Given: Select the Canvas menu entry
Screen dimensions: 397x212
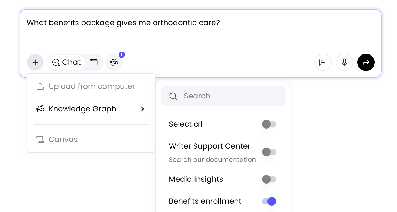Looking at the screenshot, I should [x=63, y=140].
